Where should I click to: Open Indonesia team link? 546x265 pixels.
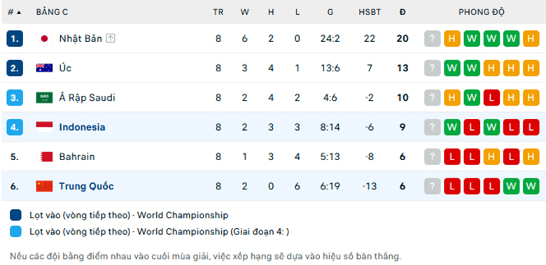pos(82,127)
